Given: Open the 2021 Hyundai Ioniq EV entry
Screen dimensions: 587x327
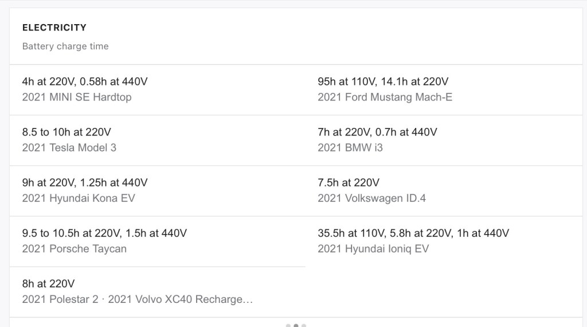Looking at the screenshot, I should (x=373, y=249).
